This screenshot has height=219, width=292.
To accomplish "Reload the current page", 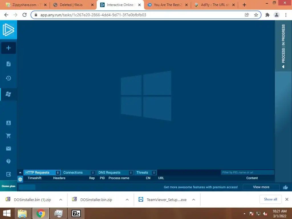I will [25, 15].
